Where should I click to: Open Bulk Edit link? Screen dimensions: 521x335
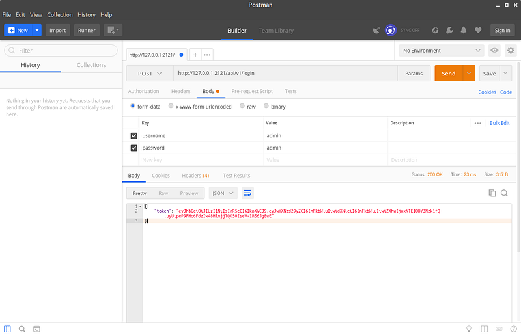500,123
